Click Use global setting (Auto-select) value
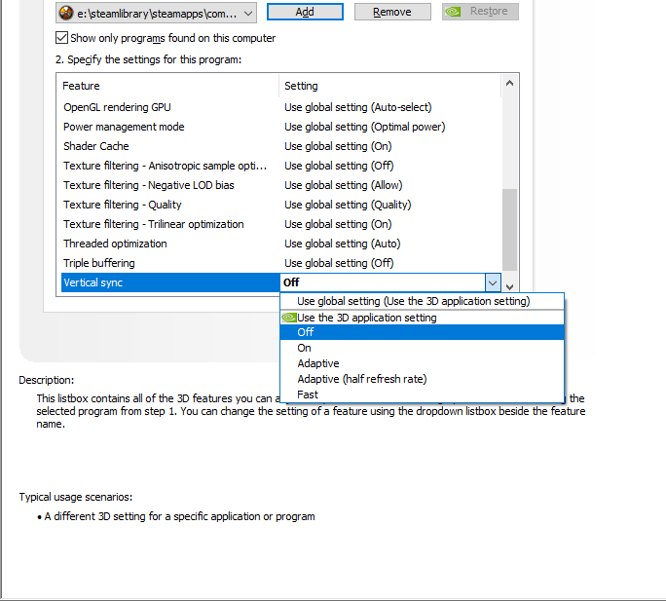Image resolution: width=666 pixels, height=601 pixels. pos(358,107)
